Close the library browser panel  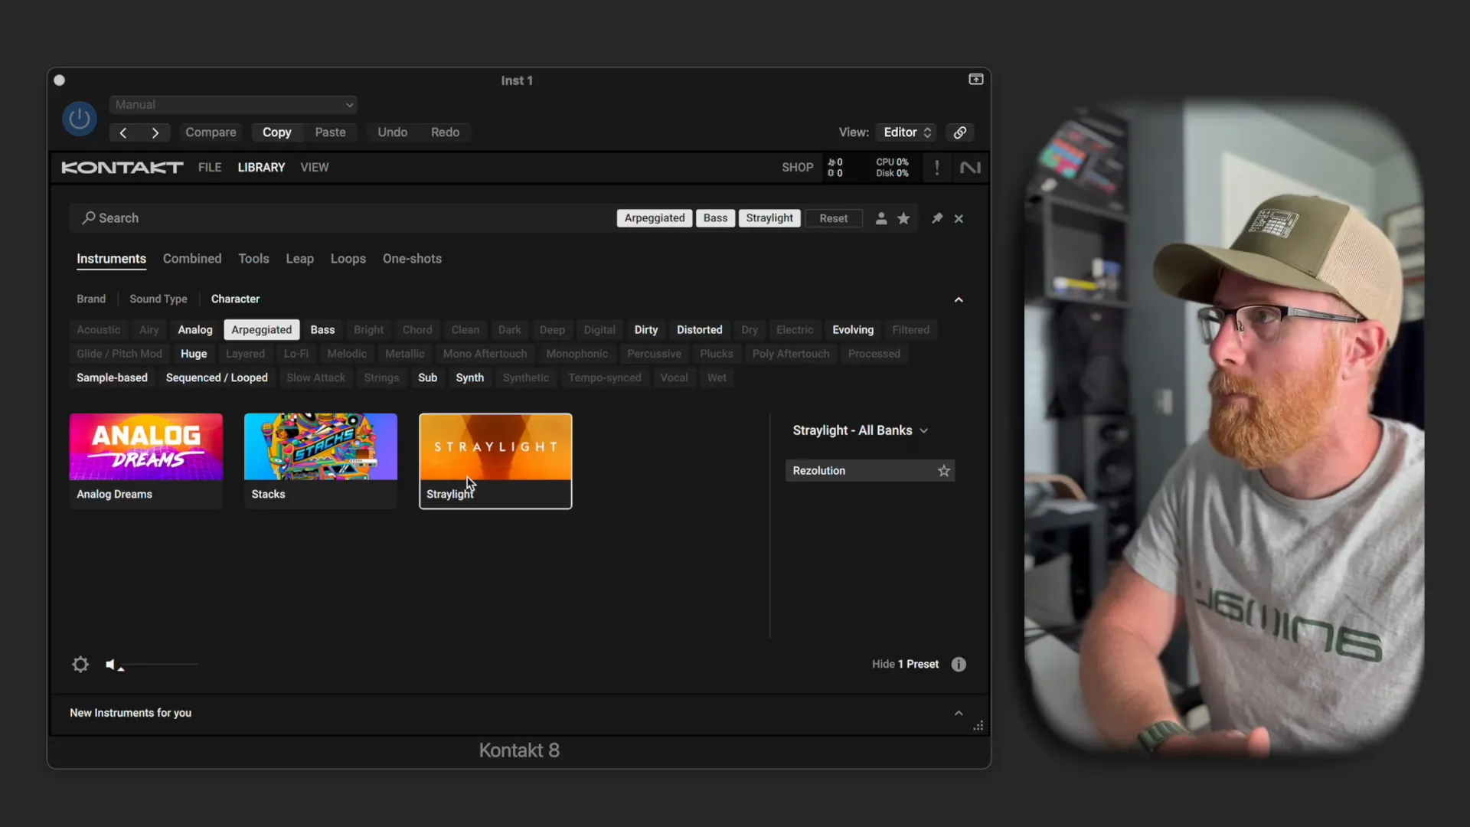[x=959, y=219]
